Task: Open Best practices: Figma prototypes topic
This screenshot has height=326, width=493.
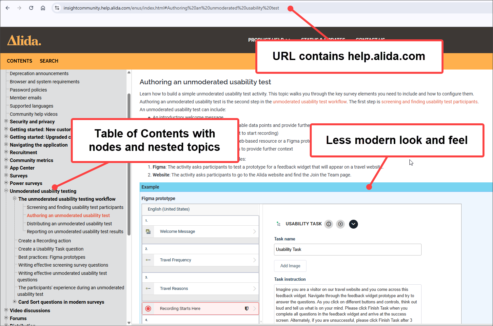Action: coord(52,257)
